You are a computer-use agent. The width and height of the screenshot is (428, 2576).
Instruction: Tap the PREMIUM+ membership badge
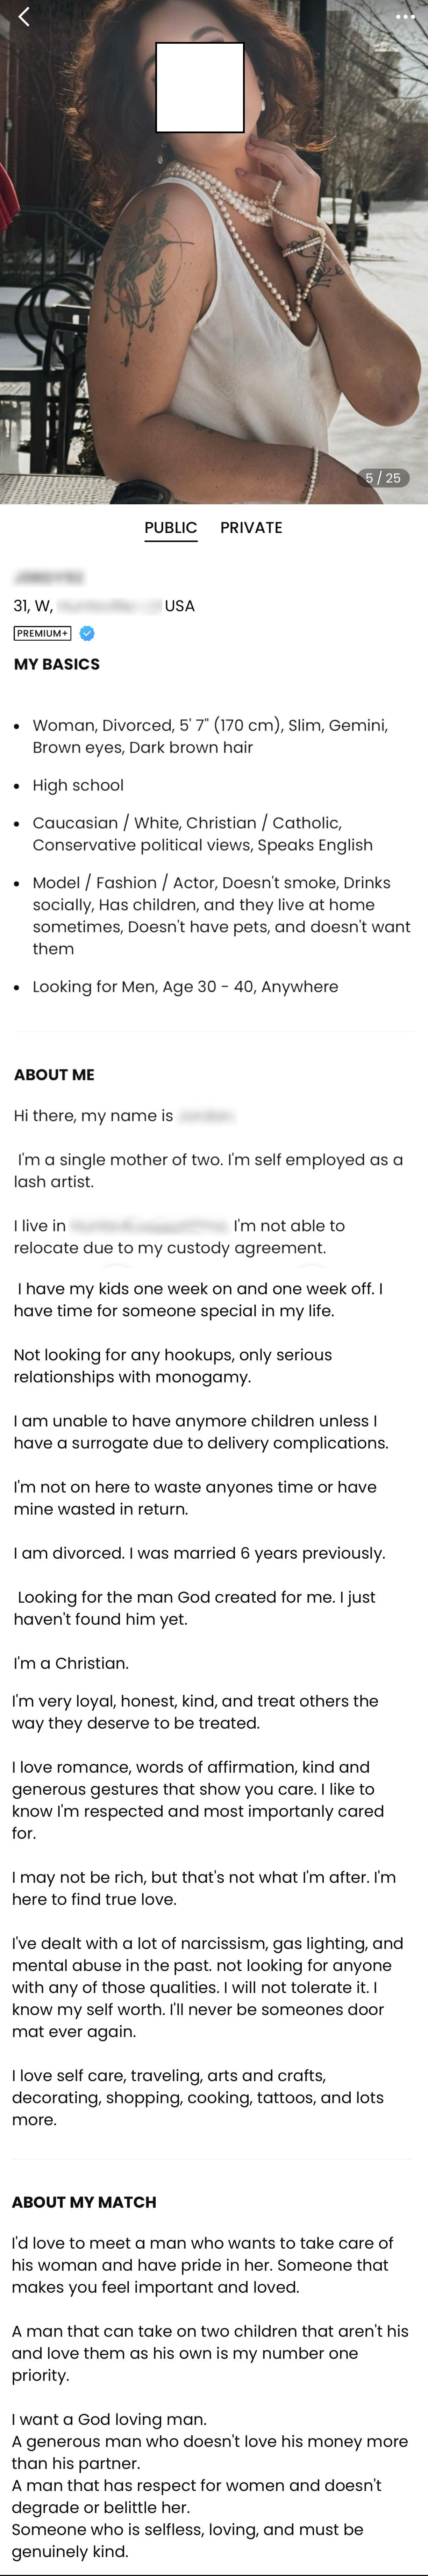[42, 633]
